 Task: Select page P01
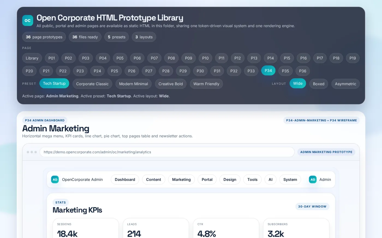click(52, 58)
